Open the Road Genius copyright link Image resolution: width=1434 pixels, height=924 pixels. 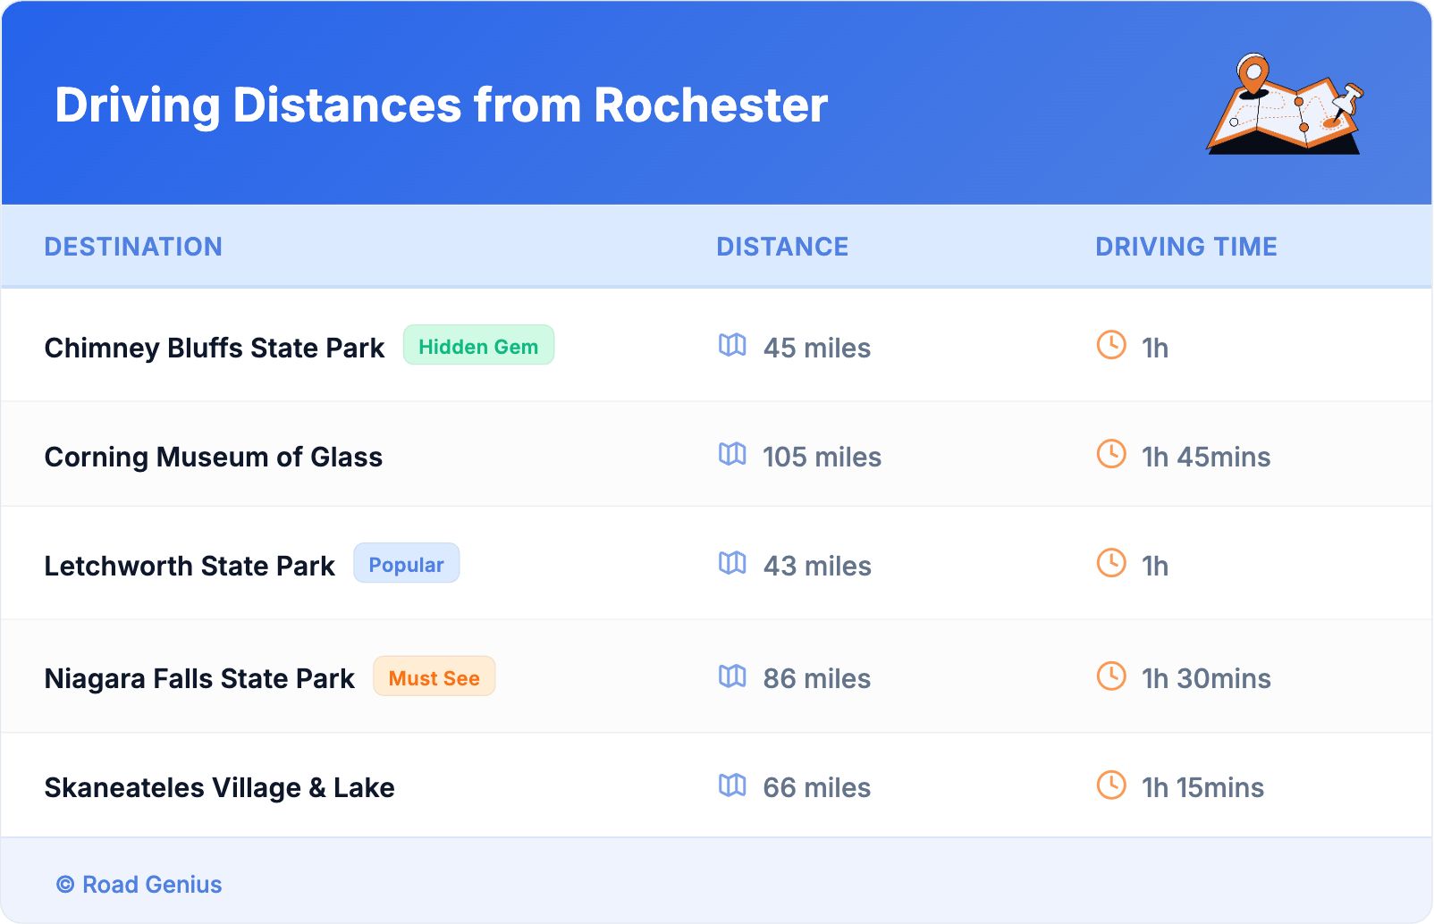tap(139, 884)
